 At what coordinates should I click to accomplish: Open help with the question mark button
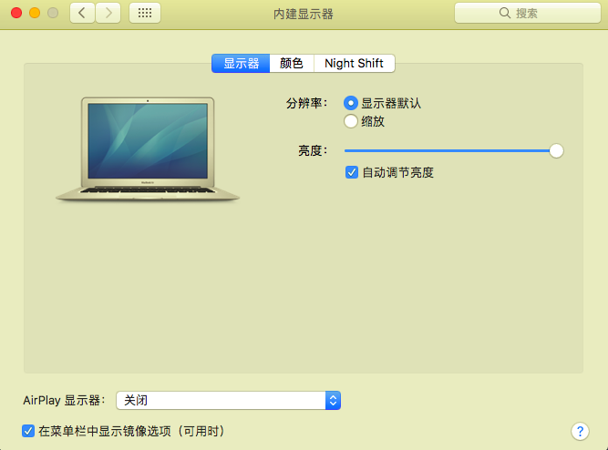[580, 431]
